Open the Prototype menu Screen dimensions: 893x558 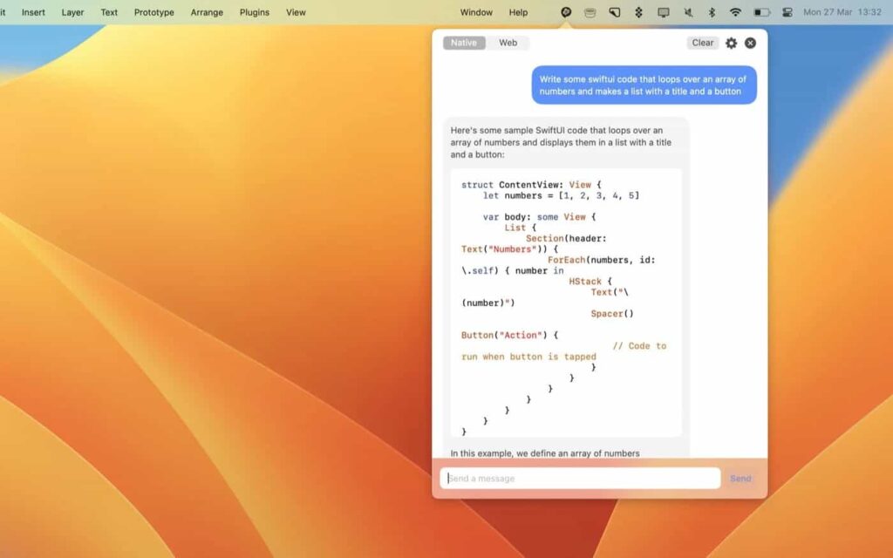[153, 12]
